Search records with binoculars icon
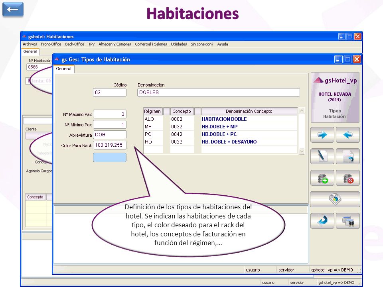 (x=347, y=221)
